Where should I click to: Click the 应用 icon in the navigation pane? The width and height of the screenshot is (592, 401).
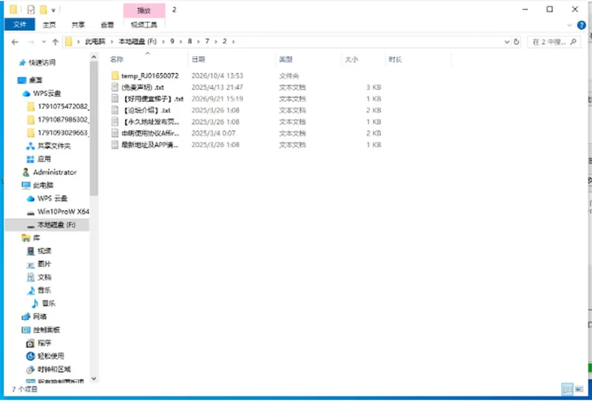coord(31,159)
